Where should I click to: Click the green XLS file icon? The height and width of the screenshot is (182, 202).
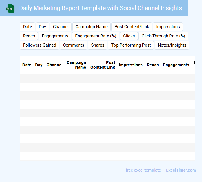pos(10,8)
